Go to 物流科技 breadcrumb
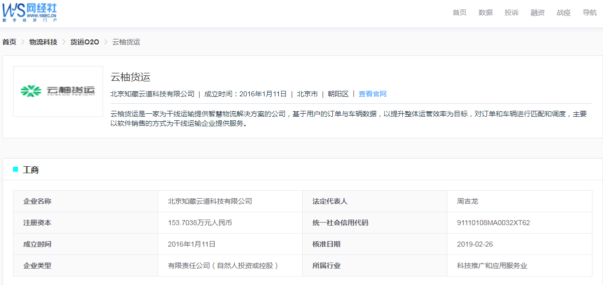This screenshot has width=603, height=285. point(43,42)
